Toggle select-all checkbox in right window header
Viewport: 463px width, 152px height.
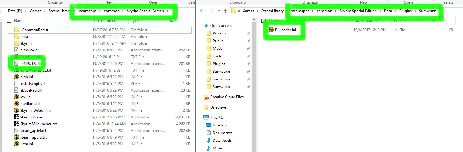point(263,21)
